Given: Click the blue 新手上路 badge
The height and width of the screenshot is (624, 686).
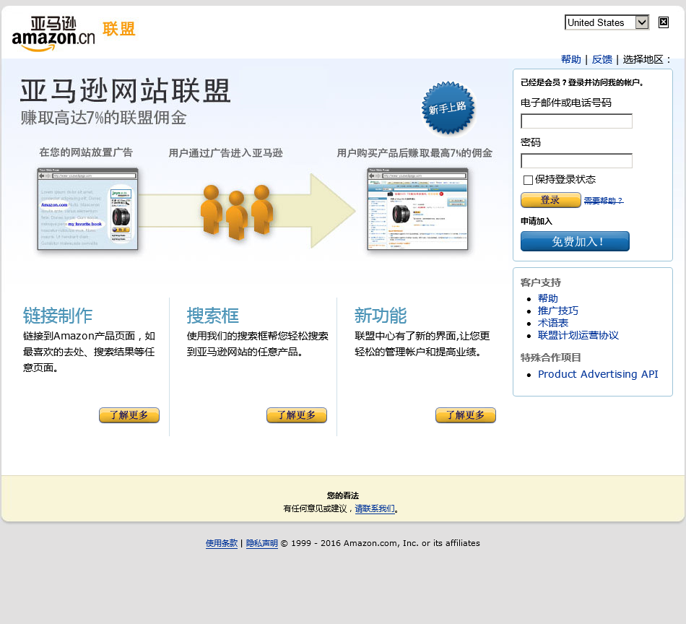Looking at the screenshot, I should coord(448,108).
